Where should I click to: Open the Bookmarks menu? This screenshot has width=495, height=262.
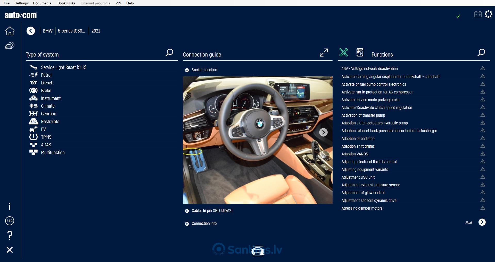point(67,3)
